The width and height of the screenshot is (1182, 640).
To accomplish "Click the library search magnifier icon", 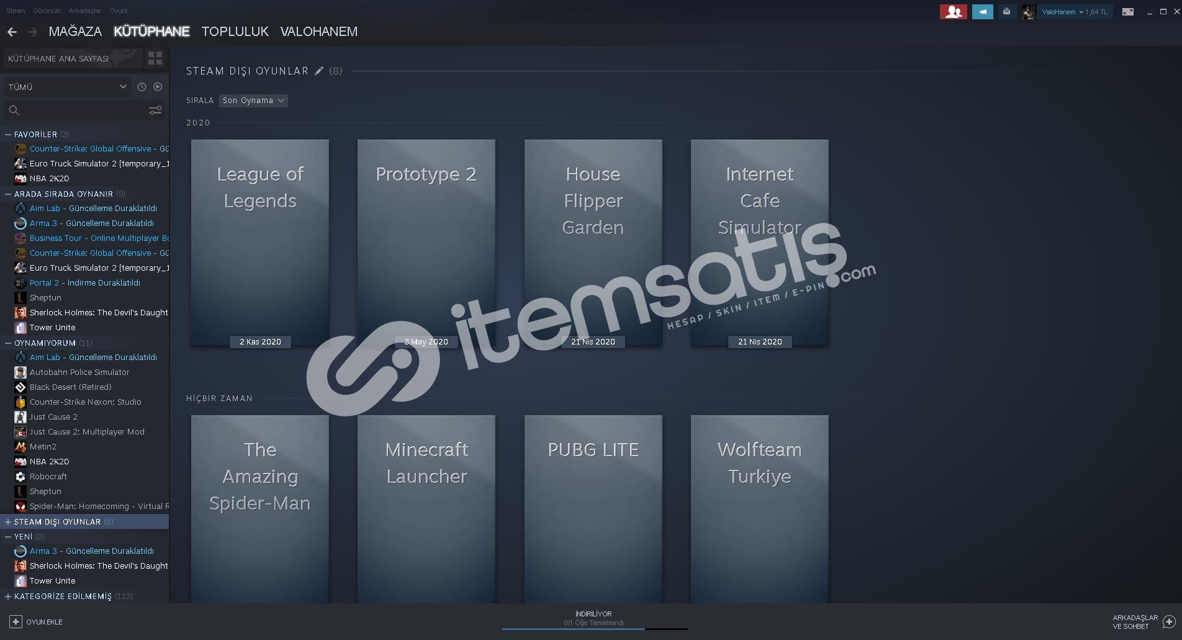I will [14, 110].
